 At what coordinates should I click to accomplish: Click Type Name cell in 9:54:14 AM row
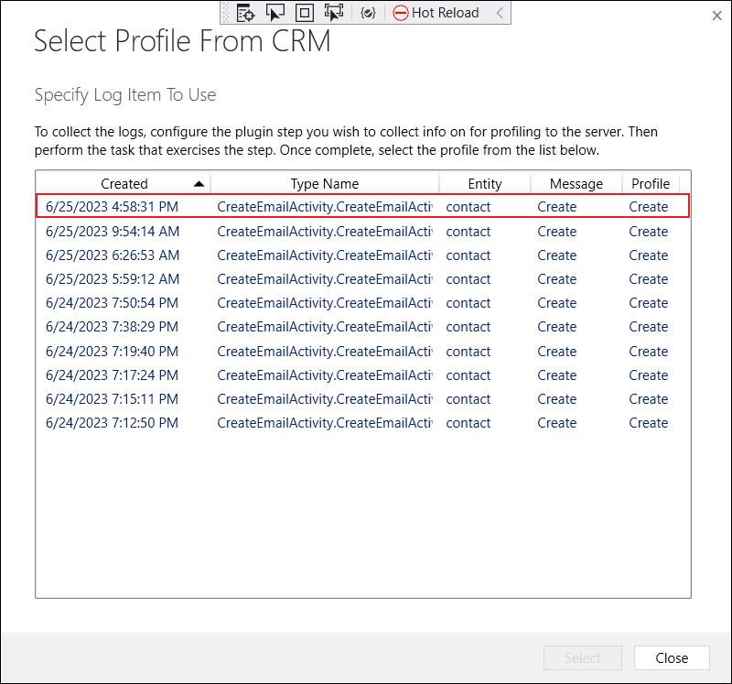(325, 232)
